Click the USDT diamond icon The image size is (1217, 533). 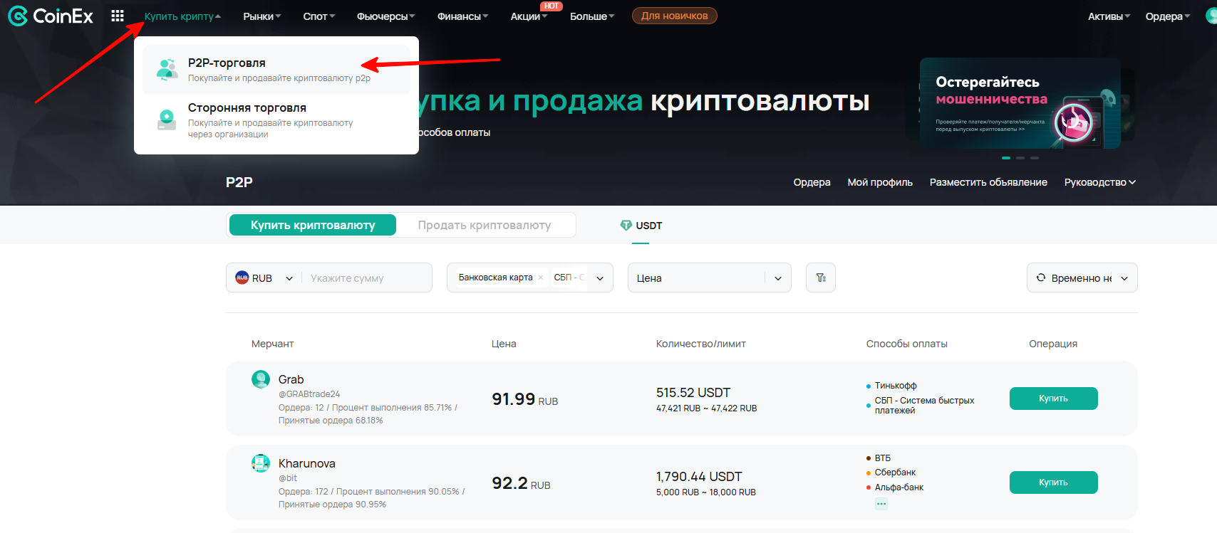point(626,226)
